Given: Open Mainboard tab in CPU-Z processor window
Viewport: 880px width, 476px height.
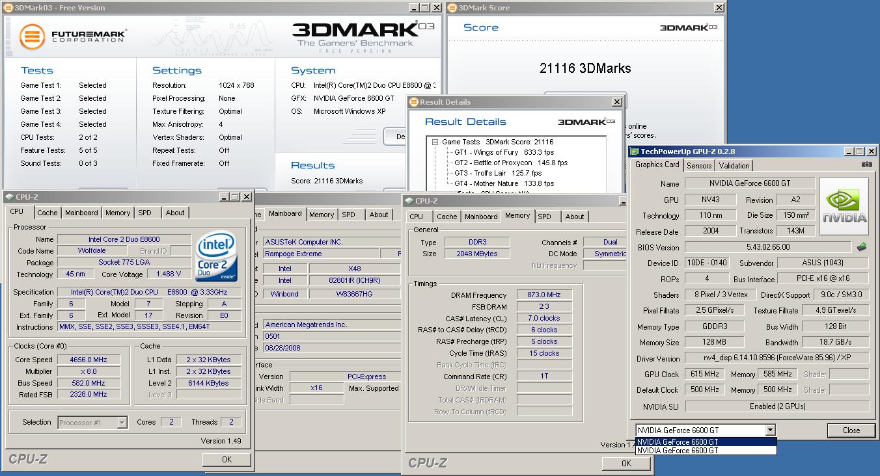Looking at the screenshot, I should tap(81, 213).
